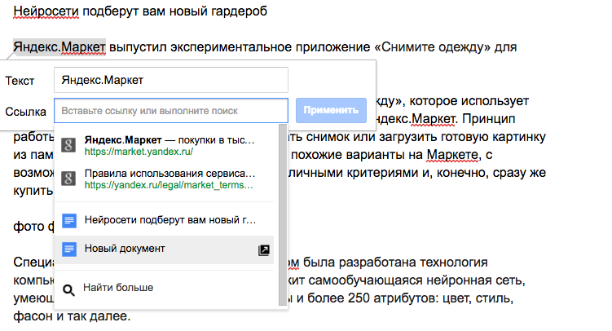This screenshot has width=612, height=331.
Task: Select the Яндекс.Маркет — покупки suggestion title
Action: point(170,139)
